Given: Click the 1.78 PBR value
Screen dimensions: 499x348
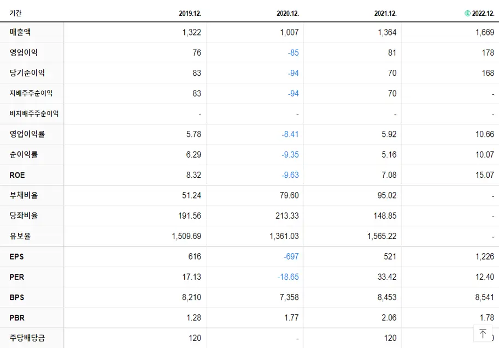Looking at the screenshot, I should pyautogui.click(x=487, y=318).
